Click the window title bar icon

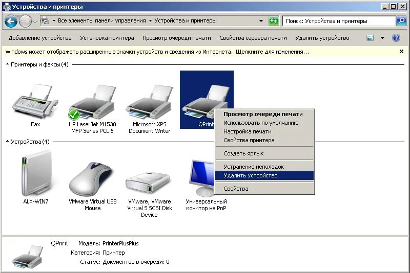7,7
